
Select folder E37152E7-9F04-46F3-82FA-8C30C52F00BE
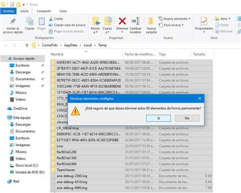click(132, 140)
